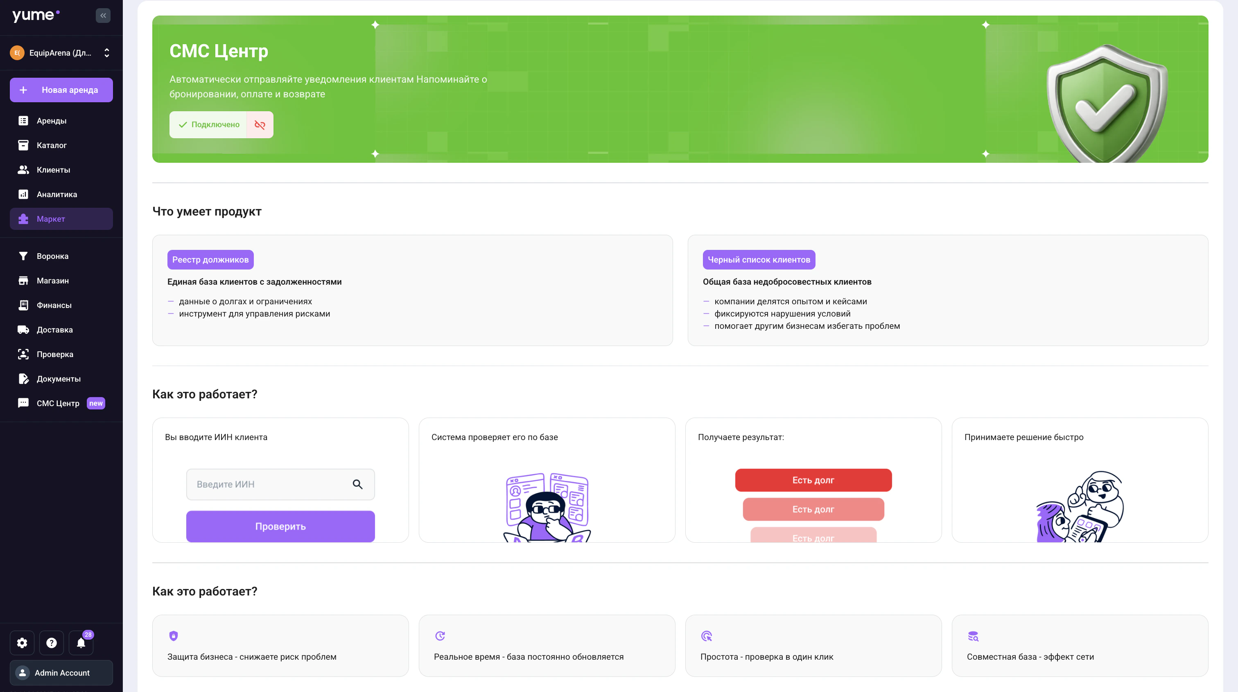Viewport: 1238px width, 692px height.
Task: Open Аналитика section
Action: coord(57,194)
